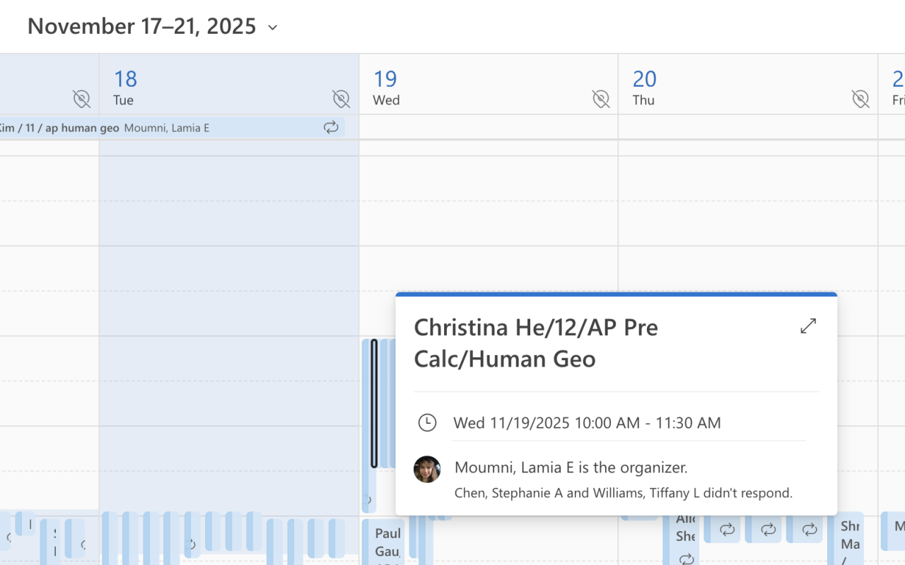Viewport: 905px width, 565px height.
Task: Click the 'Moumni, Lamia E is the organizer' text
Action: click(x=571, y=467)
